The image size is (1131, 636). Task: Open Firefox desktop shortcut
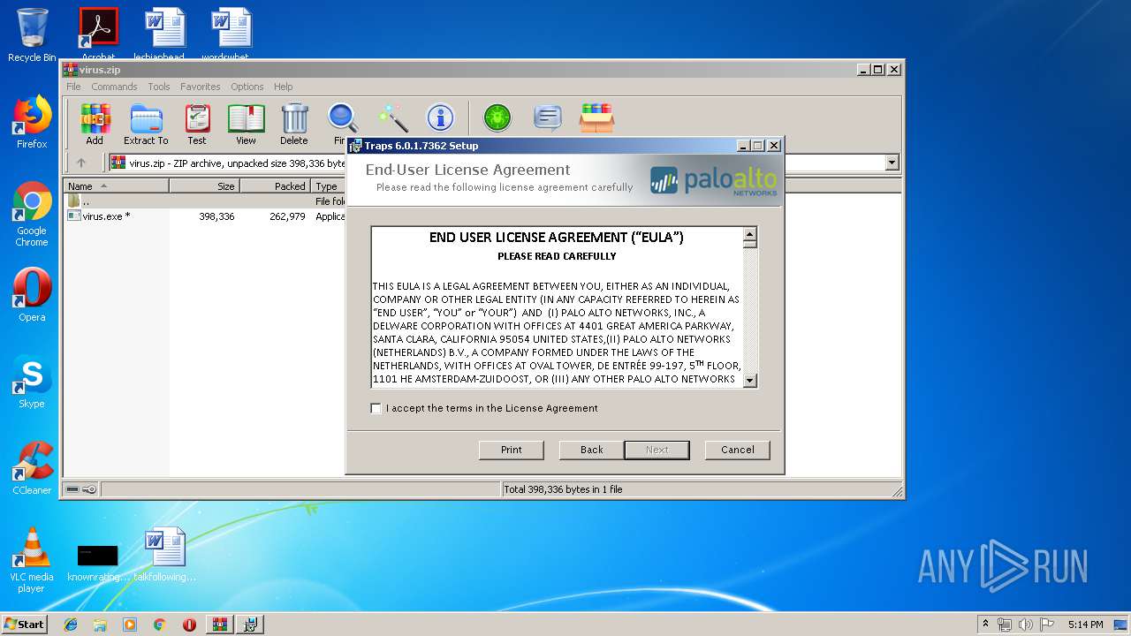point(32,122)
